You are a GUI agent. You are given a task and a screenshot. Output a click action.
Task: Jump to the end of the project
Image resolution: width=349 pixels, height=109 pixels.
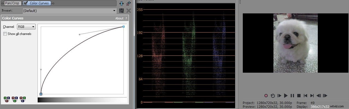coord(312,96)
